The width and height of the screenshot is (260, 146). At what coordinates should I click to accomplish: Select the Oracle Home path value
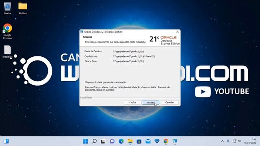point(134,56)
